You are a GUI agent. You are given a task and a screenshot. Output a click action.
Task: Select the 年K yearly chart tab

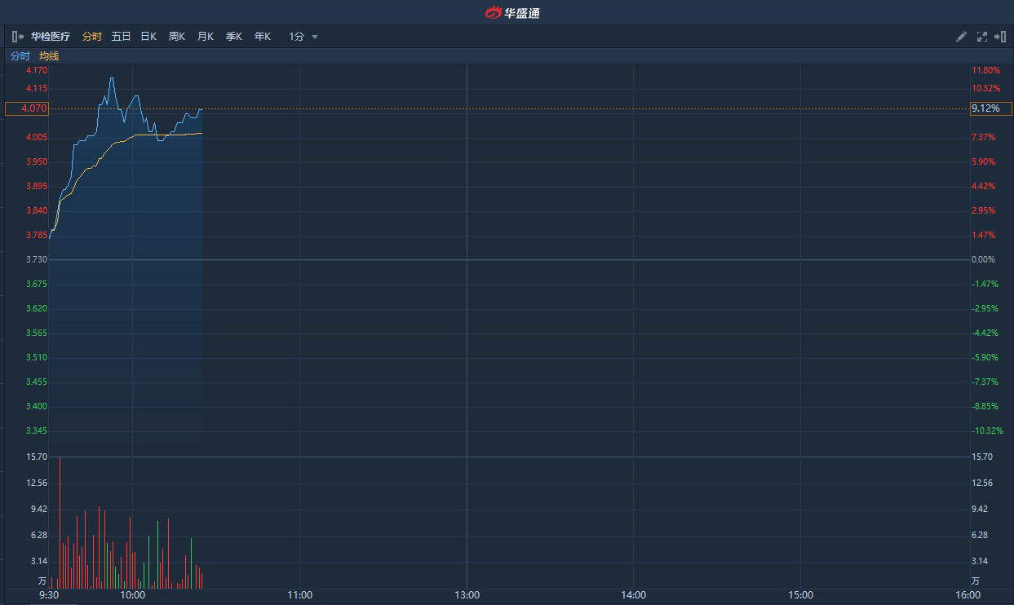pos(261,36)
